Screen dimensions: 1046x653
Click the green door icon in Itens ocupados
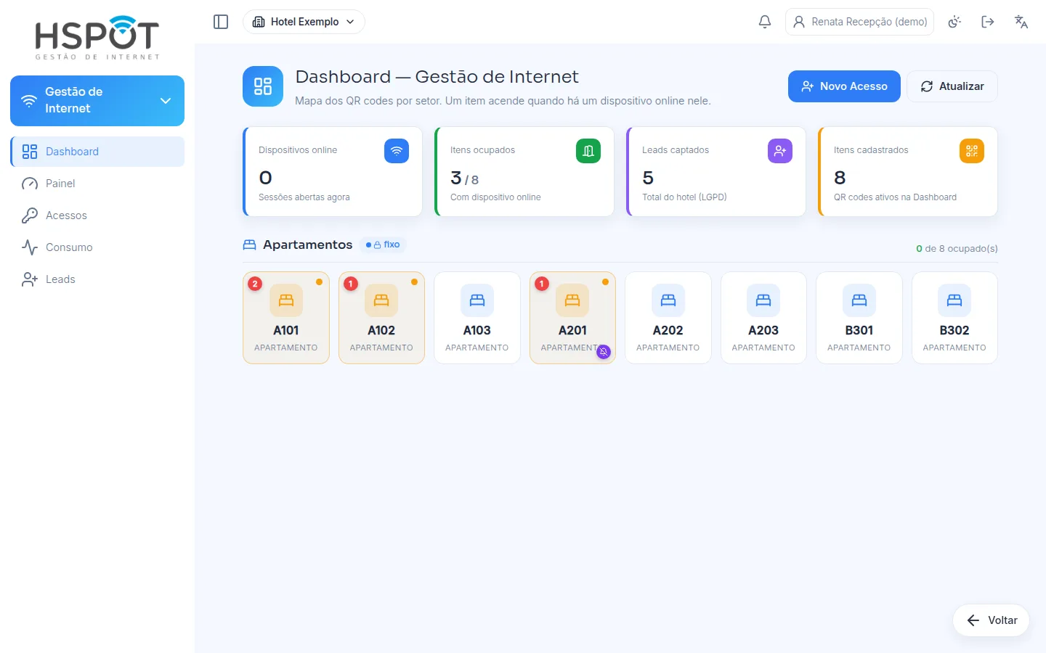pyautogui.click(x=588, y=151)
